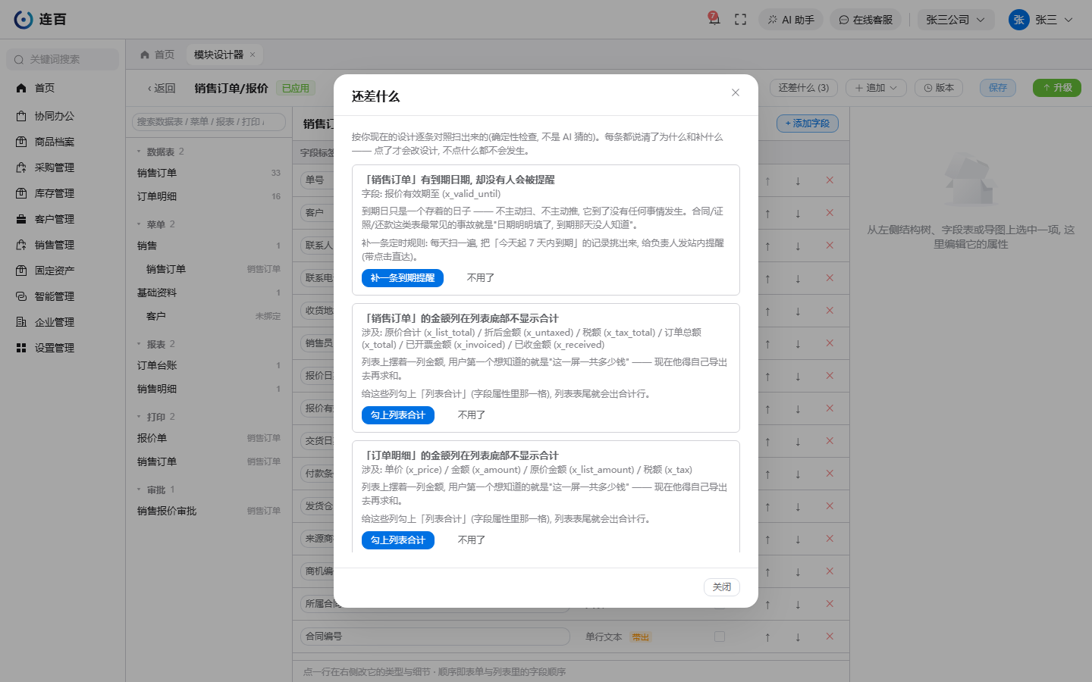Click the 返回 back link
This screenshot has width=1092, height=682.
click(x=162, y=88)
